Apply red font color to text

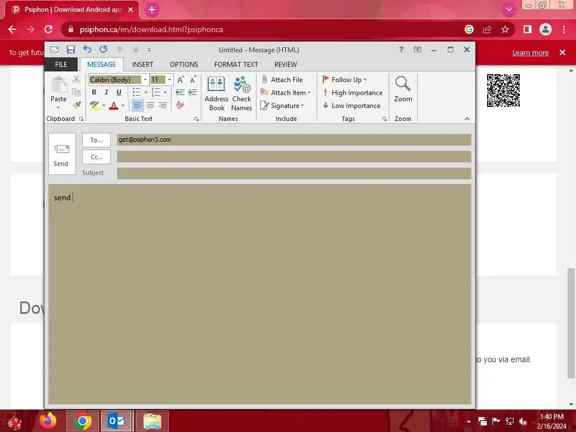pyautogui.click(x=114, y=105)
